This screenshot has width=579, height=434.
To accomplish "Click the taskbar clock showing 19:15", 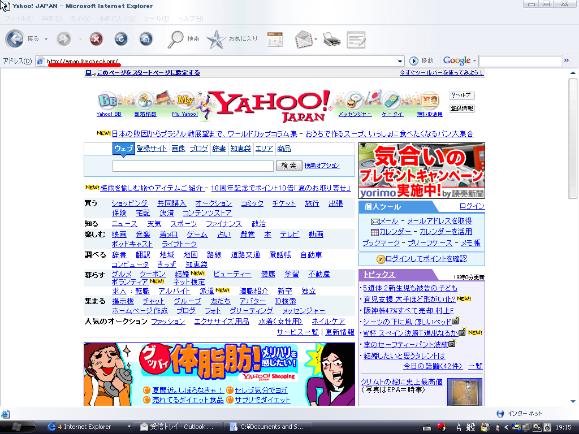I will click(x=564, y=427).
